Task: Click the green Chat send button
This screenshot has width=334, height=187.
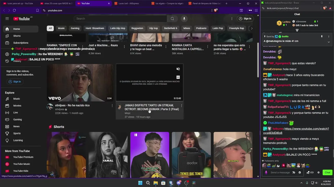Action: coord(327,172)
